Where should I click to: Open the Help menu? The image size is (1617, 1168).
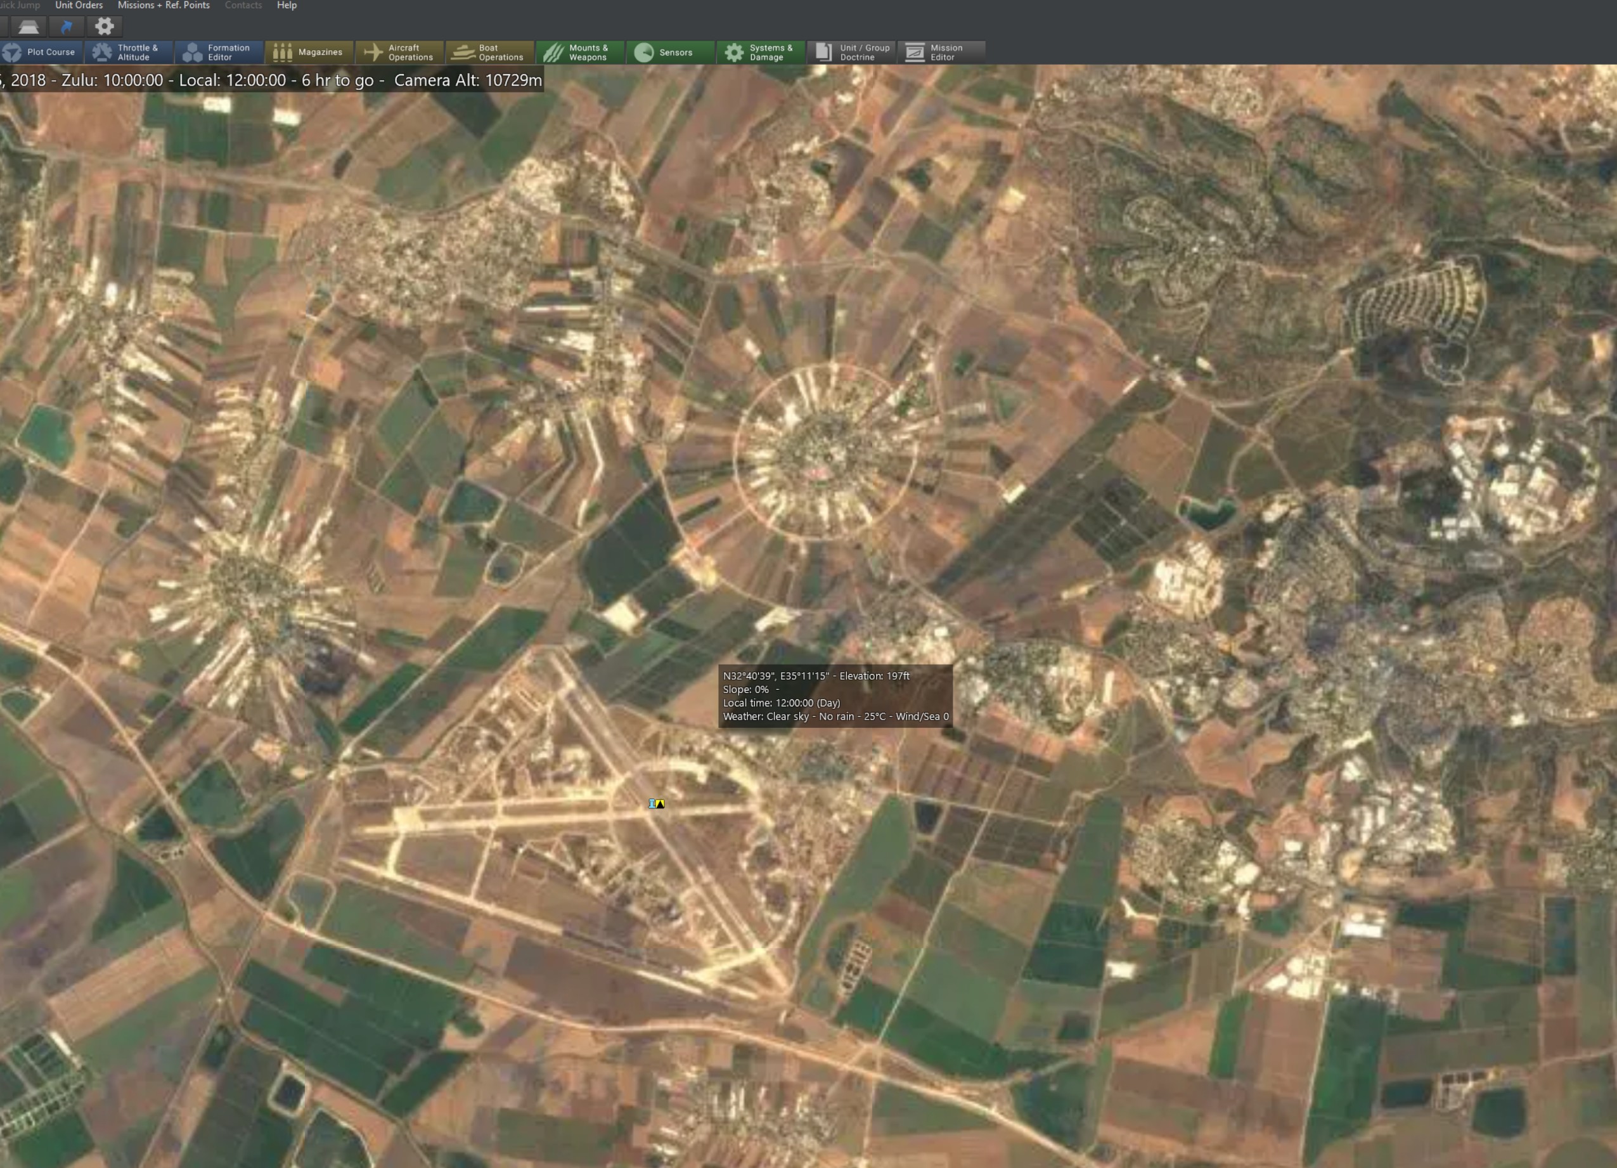(287, 5)
